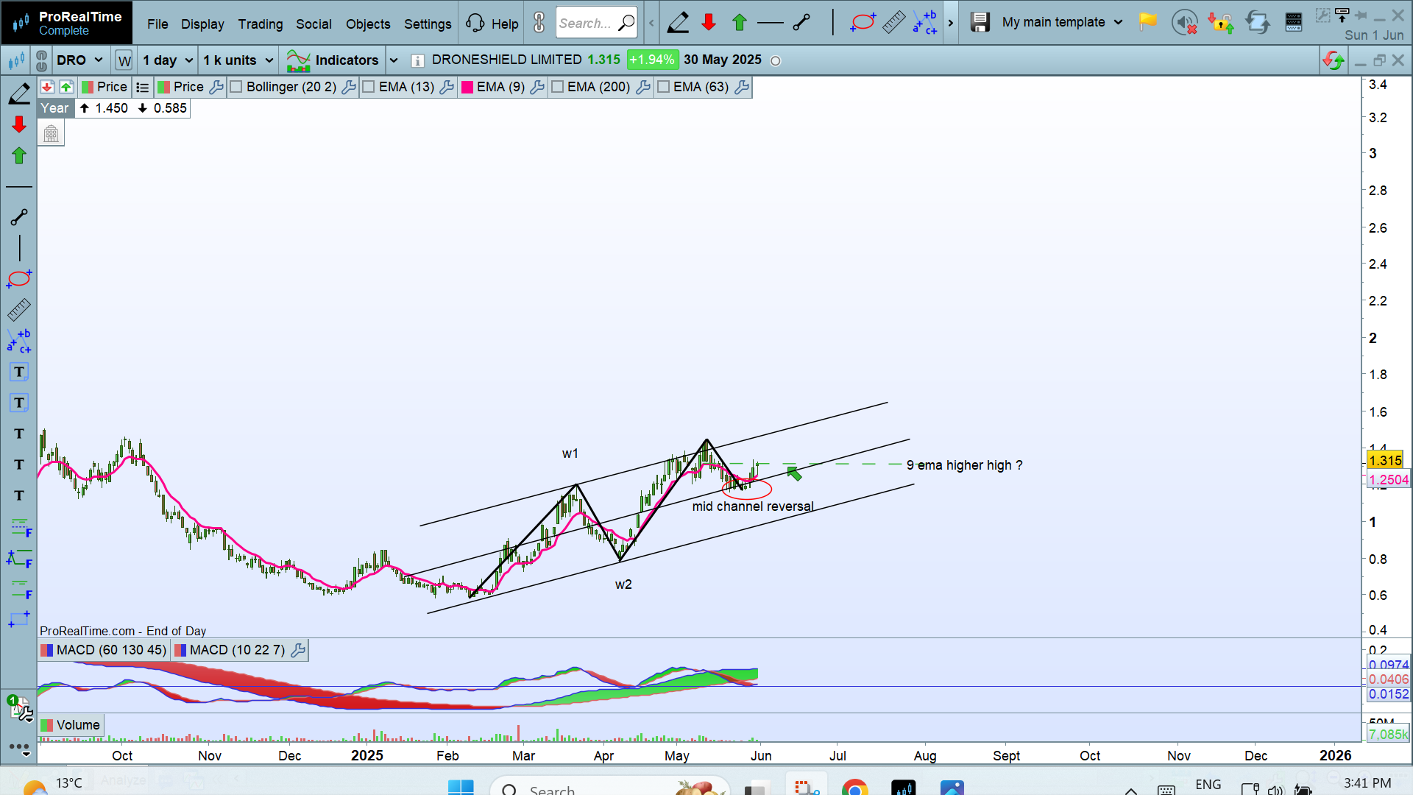Open the File menu
The width and height of the screenshot is (1413, 795).
pos(157,24)
